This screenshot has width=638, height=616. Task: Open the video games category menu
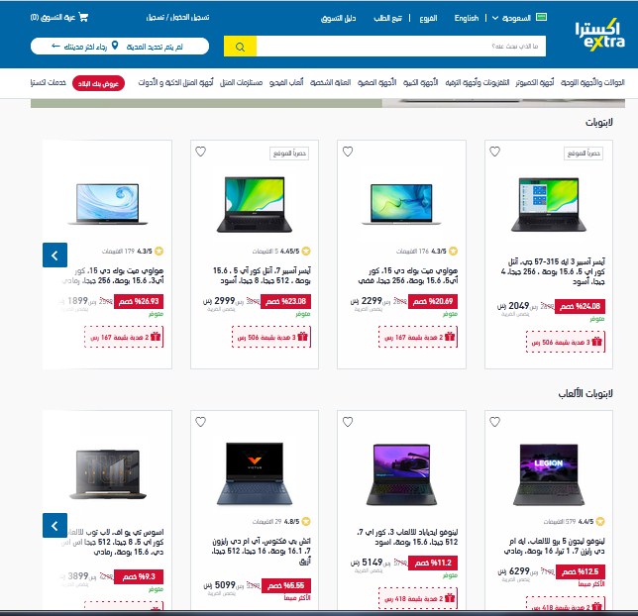click(286, 82)
